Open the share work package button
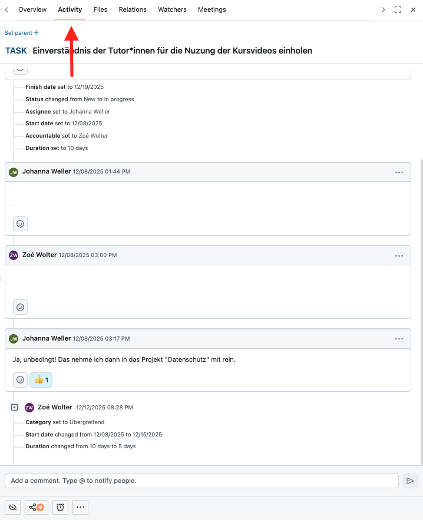 [37, 507]
